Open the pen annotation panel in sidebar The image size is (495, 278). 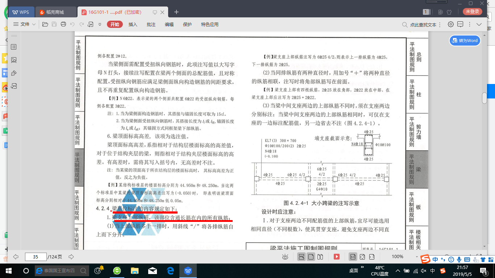[x=14, y=73]
